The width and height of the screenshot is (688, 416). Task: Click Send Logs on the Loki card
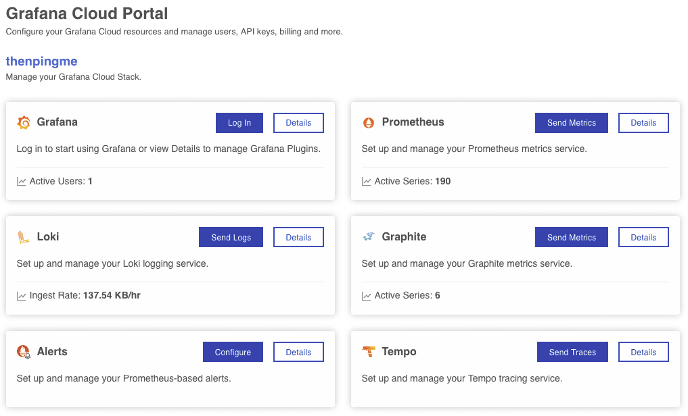click(x=231, y=237)
